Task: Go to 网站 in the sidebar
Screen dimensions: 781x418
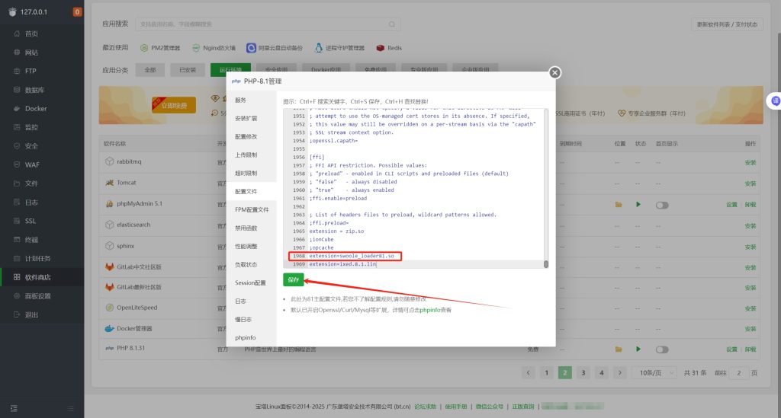Action: click(x=31, y=53)
